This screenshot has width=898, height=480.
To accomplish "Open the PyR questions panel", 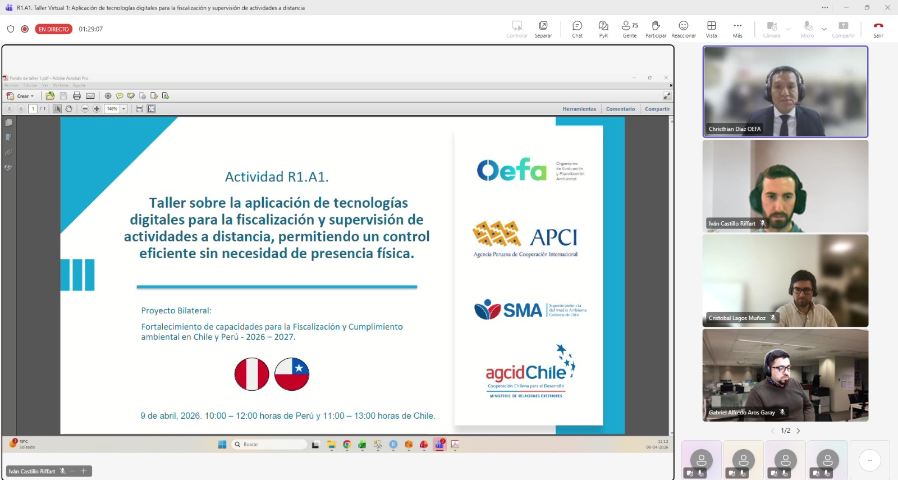I will click(603, 29).
